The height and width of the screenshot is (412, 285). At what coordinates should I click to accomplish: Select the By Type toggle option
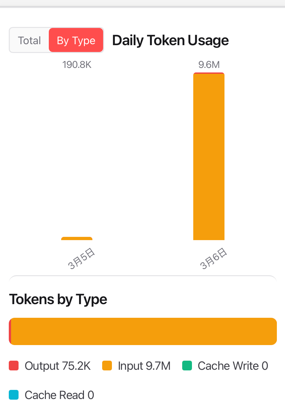pos(76,40)
